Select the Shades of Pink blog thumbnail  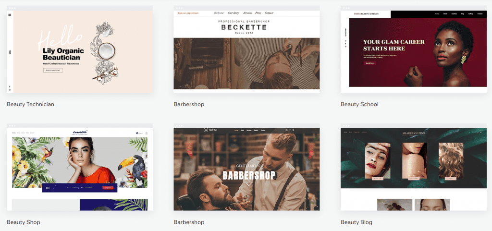point(414,167)
